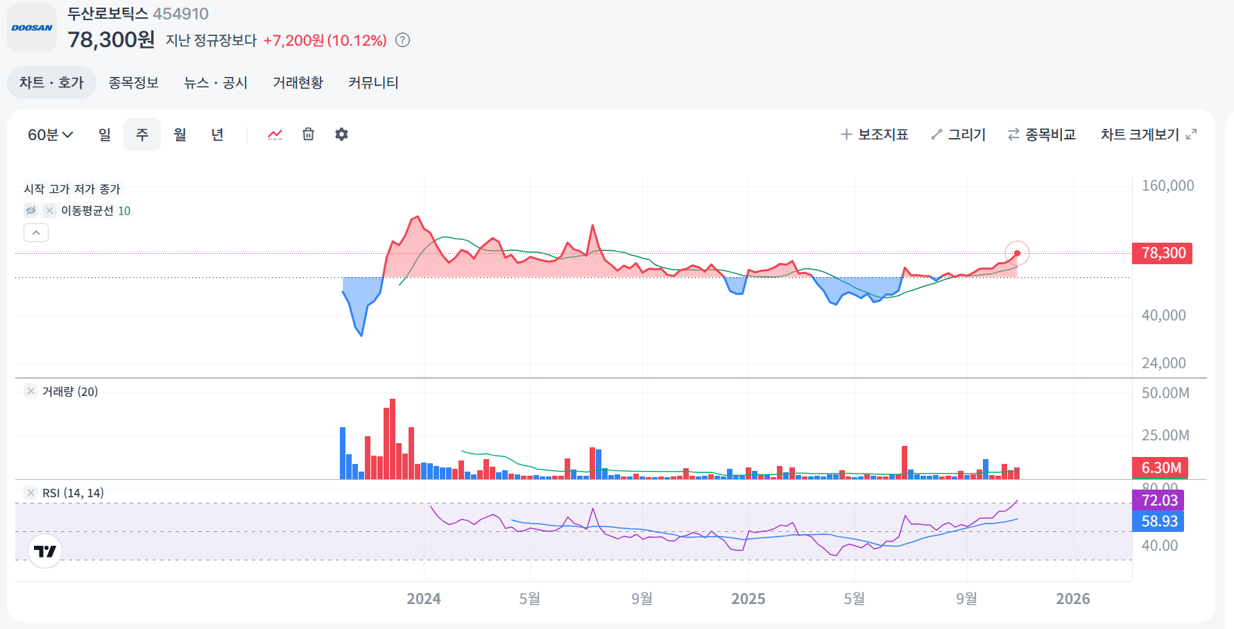Screen dimensions: 1234x629
Task: Open the 차트 · 호가 tab
Action: [x=51, y=83]
